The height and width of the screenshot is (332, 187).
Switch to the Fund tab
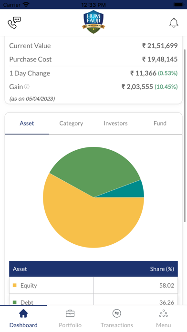160,123
